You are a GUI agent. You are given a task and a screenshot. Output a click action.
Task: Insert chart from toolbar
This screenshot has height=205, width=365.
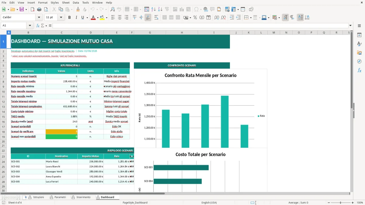click(x=182, y=9)
